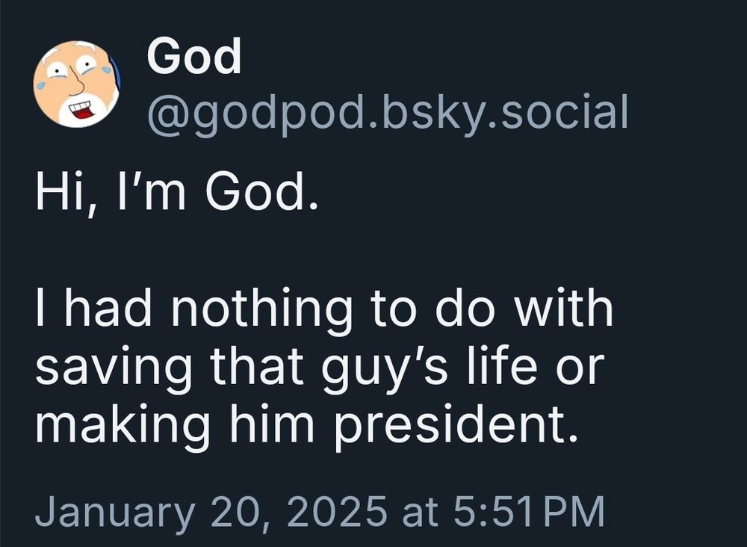This screenshot has width=747, height=547.
Task: Open the @godpod.bsky.social handle link
Action: (x=388, y=113)
